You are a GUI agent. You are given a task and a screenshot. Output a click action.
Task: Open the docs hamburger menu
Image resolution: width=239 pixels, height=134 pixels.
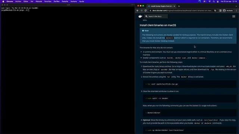234,16
